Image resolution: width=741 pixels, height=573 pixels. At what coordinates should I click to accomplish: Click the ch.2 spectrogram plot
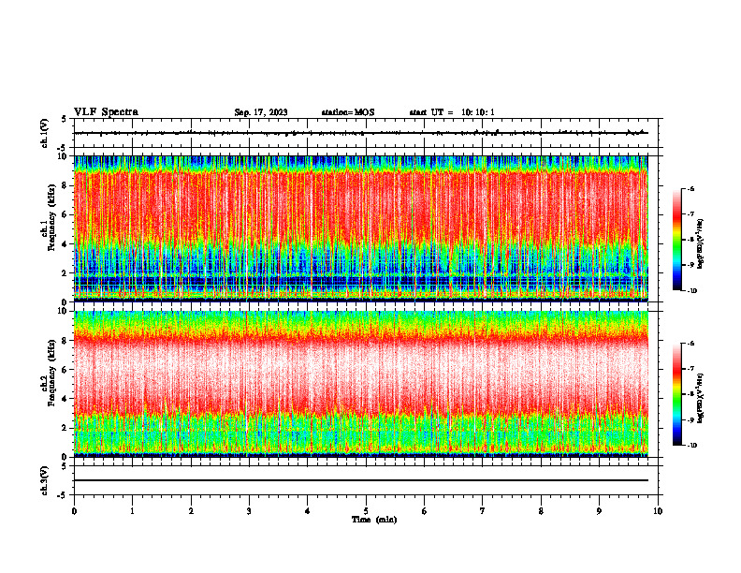pyautogui.click(x=361, y=384)
